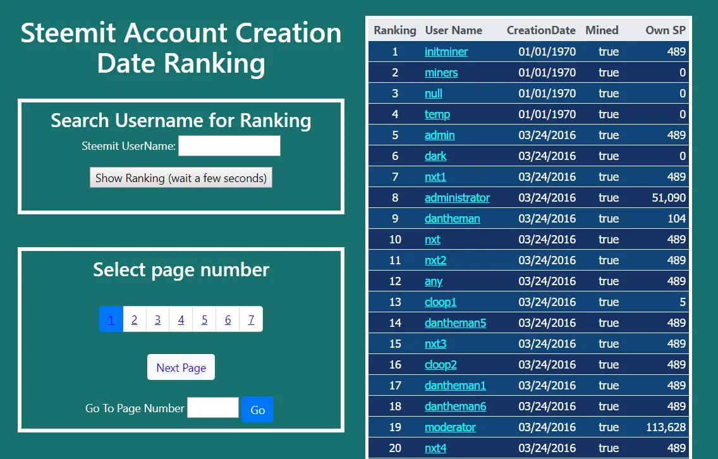This screenshot has width=718, height=459.
Task: Open the nxt3 user link
Action: click(x=435, y=344)
